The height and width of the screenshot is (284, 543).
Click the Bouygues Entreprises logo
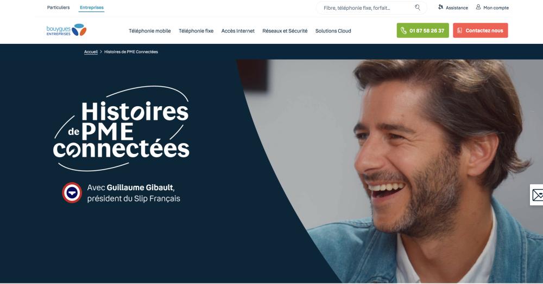pyautogui.click(x=66, y=30)
